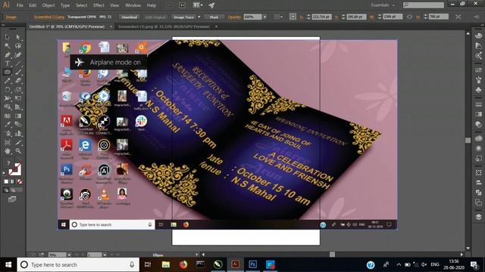
Task: Select the Type tool
Action: pos(8,63)
